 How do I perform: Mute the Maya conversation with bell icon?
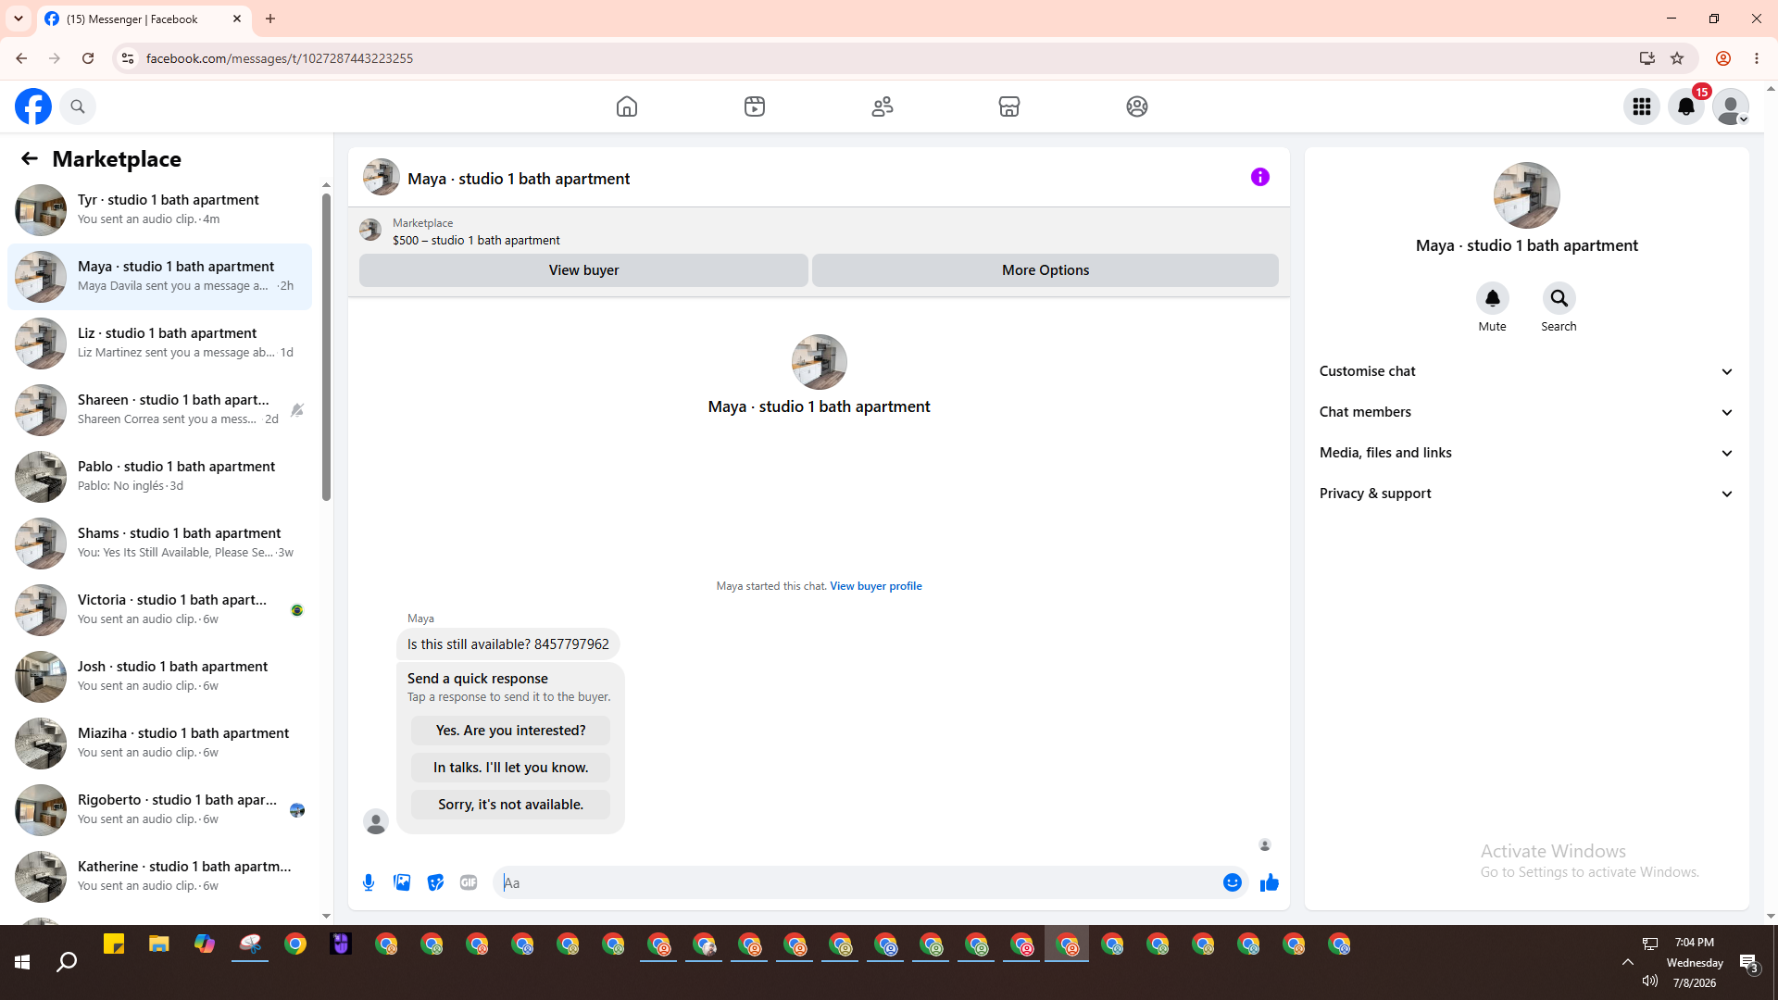1493,298
